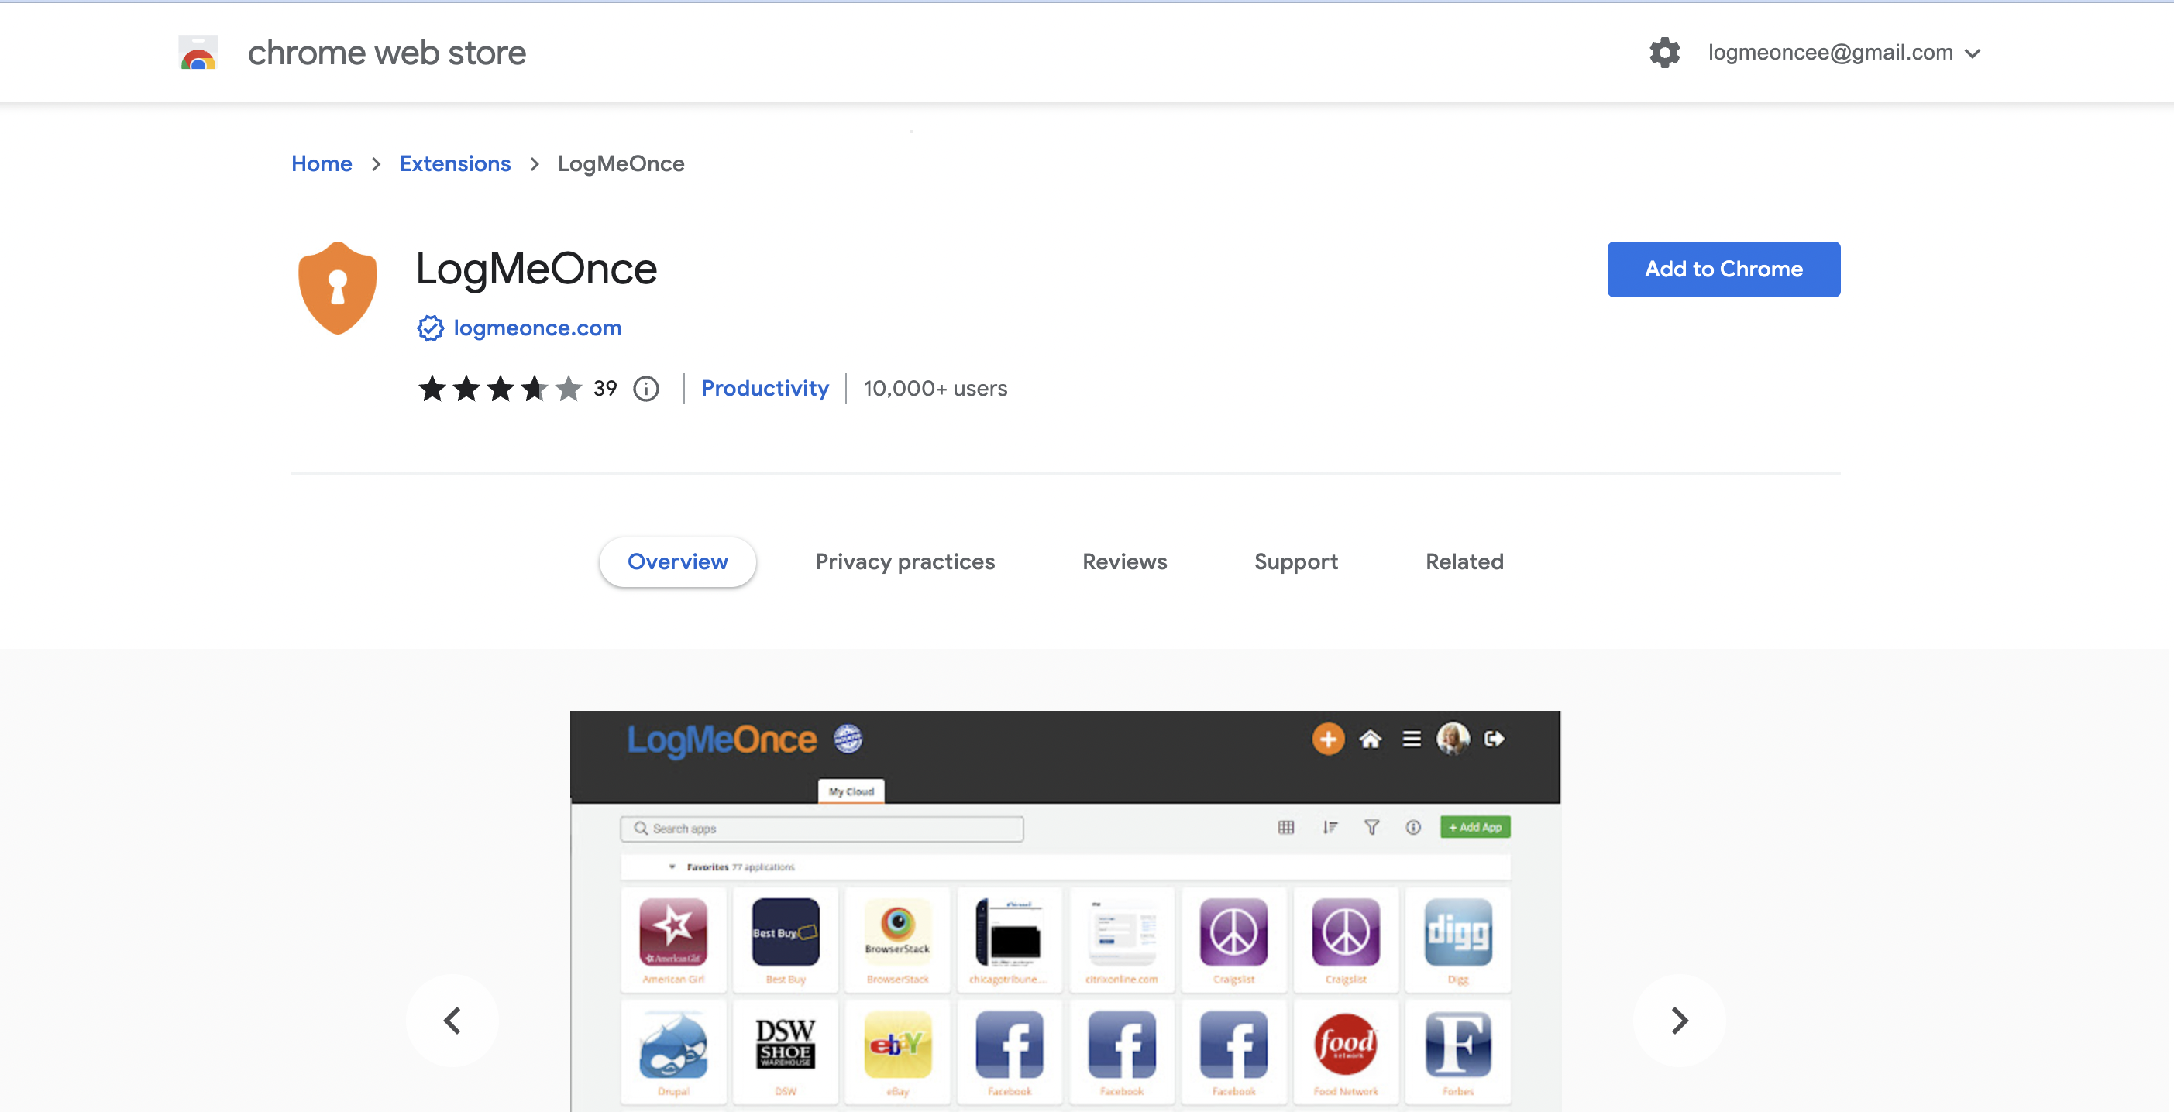Click the Drupal app tile
This screenshot has width=2174, height=1112.
[672, 1052]
